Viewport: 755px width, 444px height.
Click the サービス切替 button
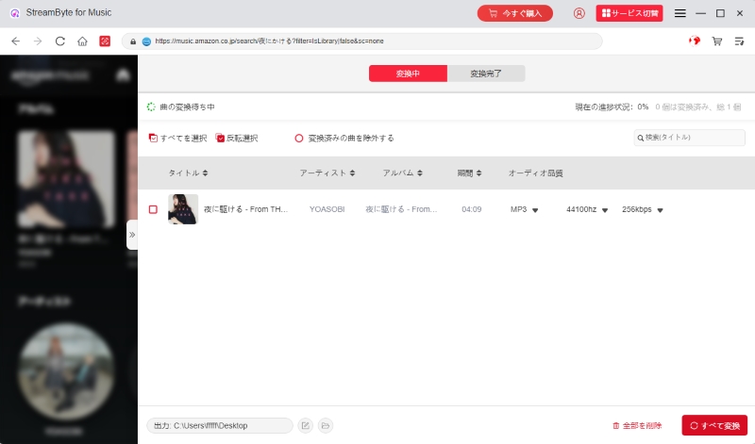(x=629, y=13)
